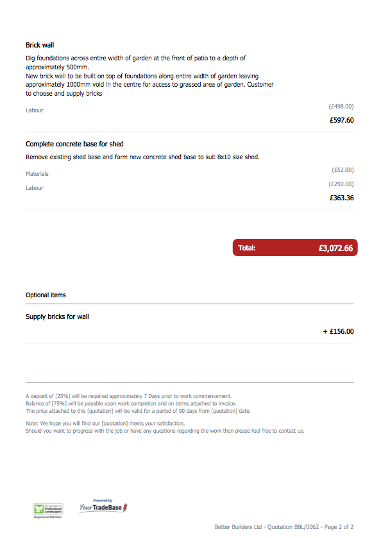Click the £3,072.66 total figure
Viewport: 381px width, 538px height.
335,248
